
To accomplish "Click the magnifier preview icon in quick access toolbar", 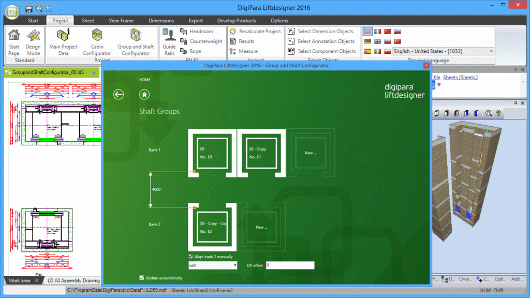I will point(39,9).
